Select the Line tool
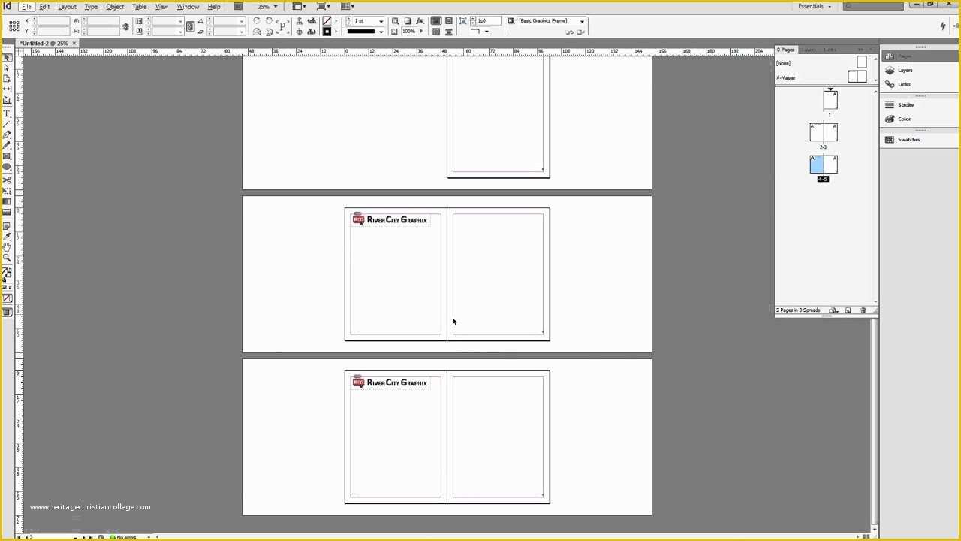961x541 pixels. [7, 125]
